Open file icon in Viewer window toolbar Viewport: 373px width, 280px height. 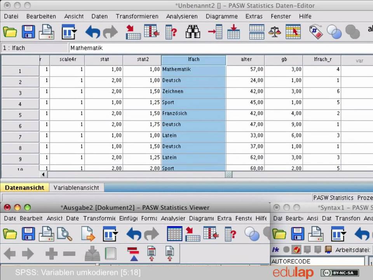point(10,234)
